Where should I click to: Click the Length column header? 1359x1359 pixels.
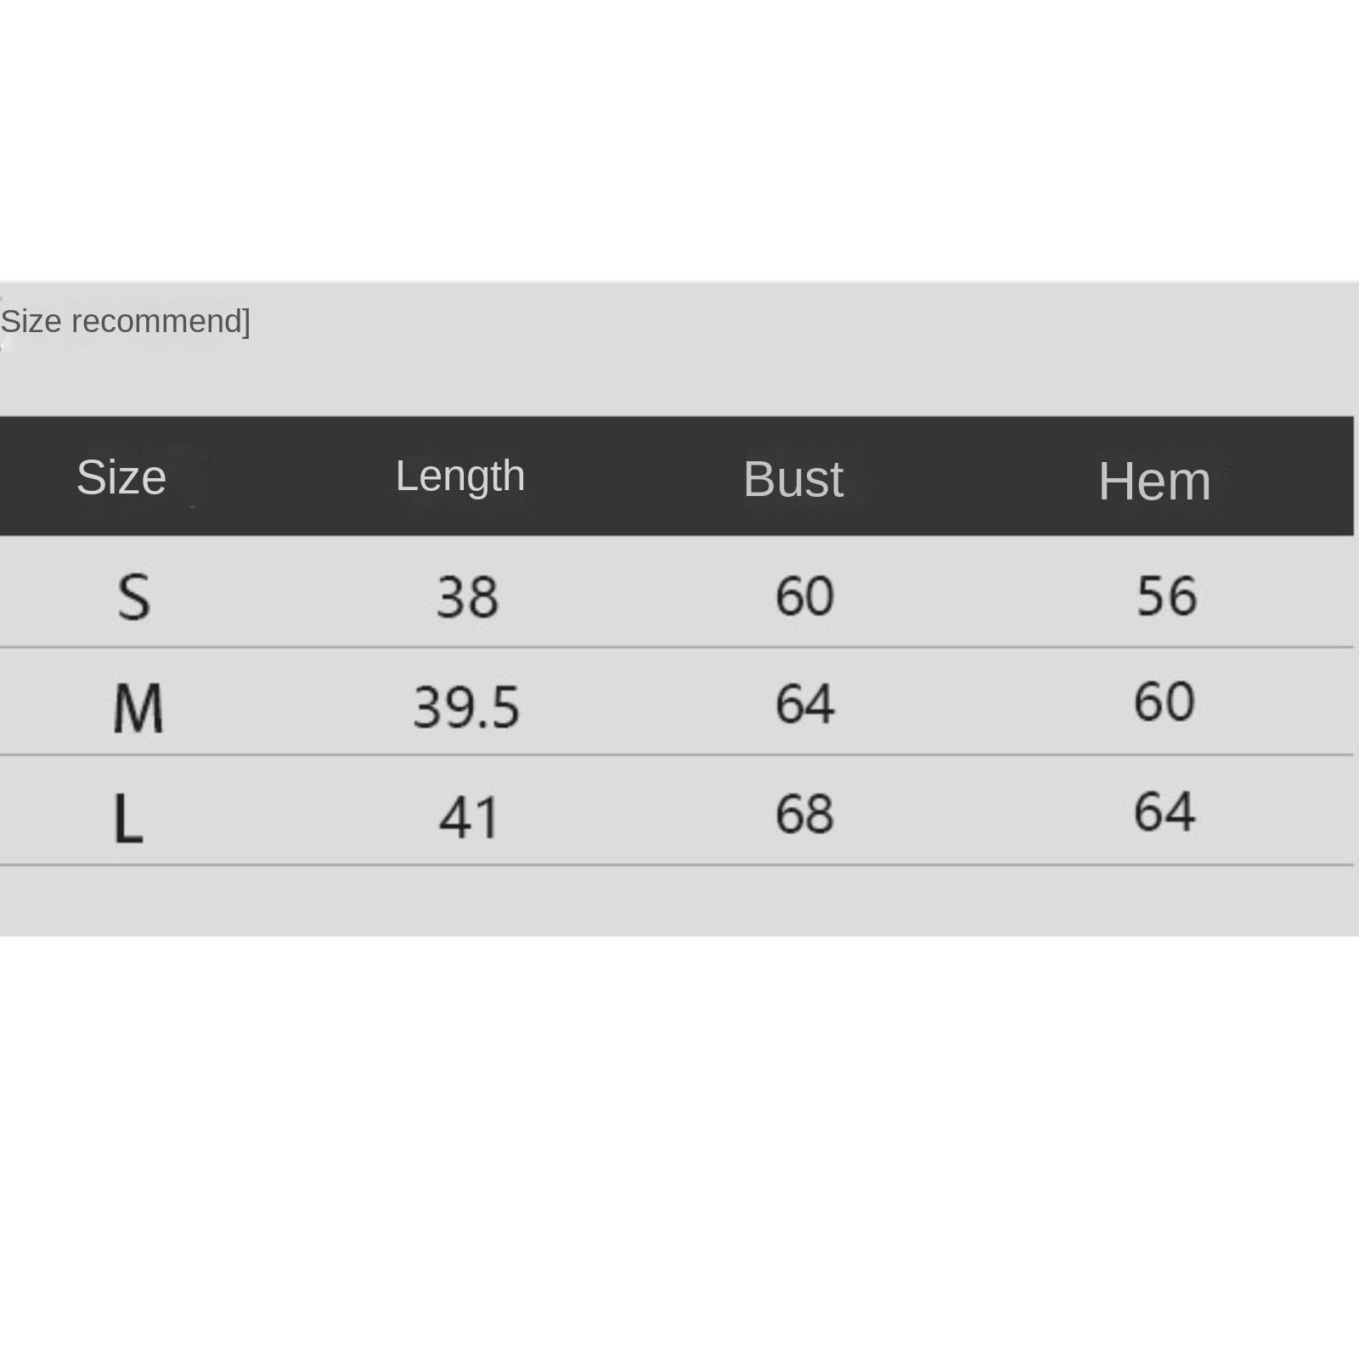460,477
